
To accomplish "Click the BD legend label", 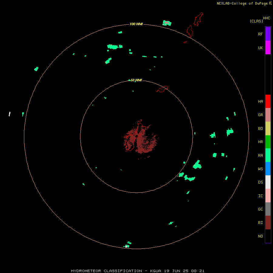I will [260, 129].
